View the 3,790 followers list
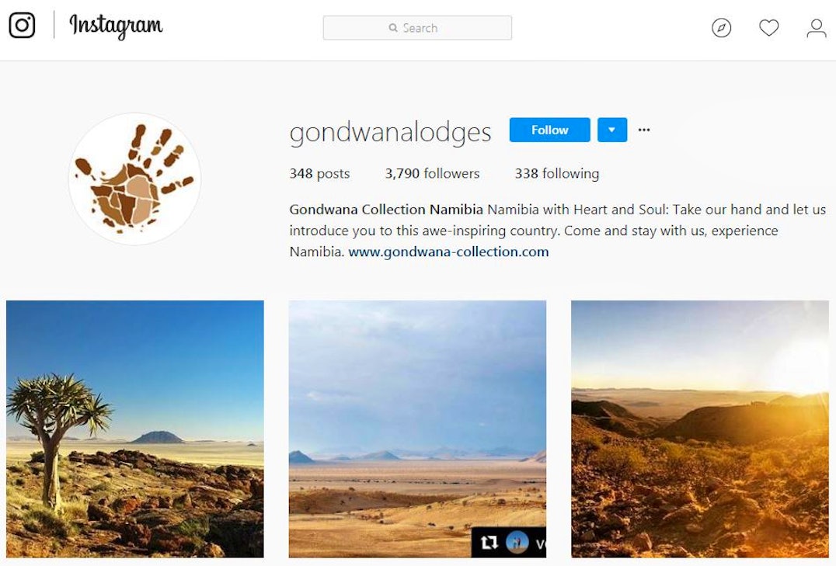The image size is (836, 566). coord(433,173)
